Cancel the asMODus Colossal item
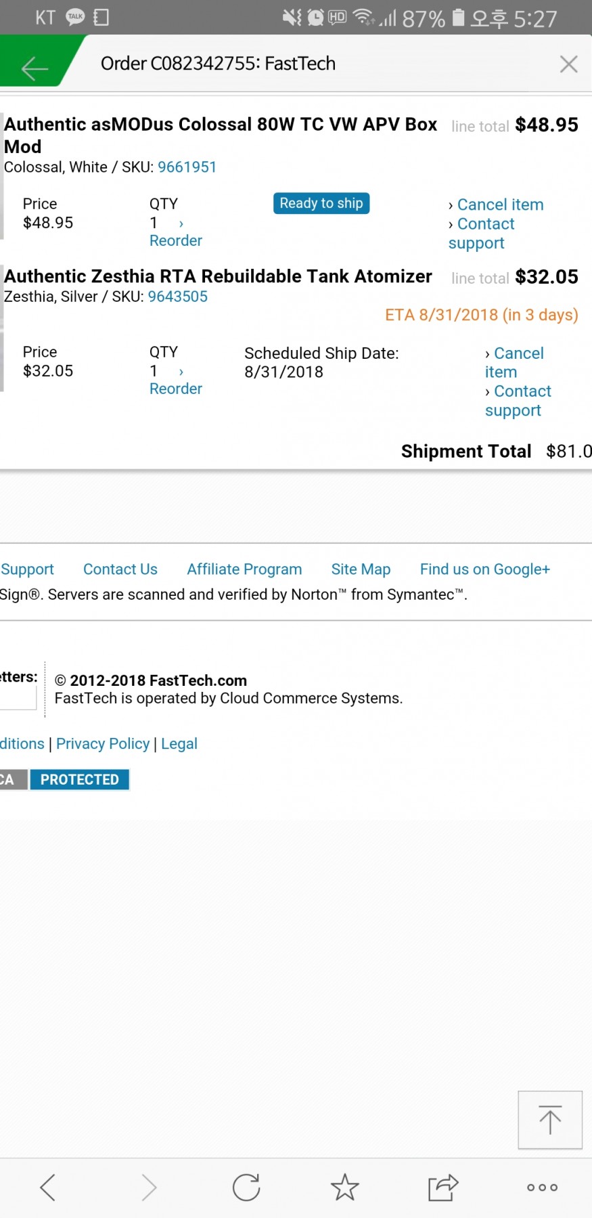This screenshot has width=592, height=1218. 500,204
